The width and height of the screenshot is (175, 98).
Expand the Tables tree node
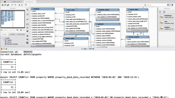pyautogui.click(x=4, y=40)
